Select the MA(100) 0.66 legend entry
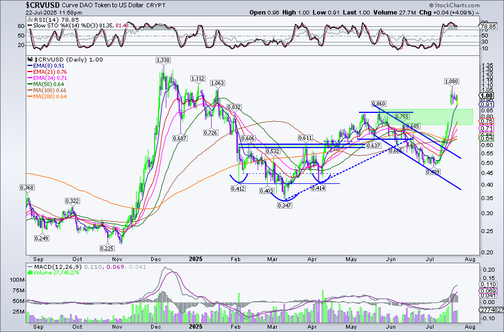Image resolution: width=504 pixels, height=332 pixels. (47, 90)
